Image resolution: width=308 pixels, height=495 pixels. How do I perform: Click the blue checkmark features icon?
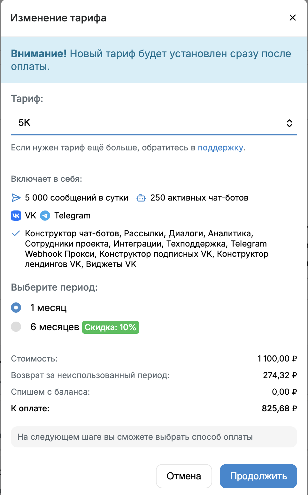tap(16, 233)
